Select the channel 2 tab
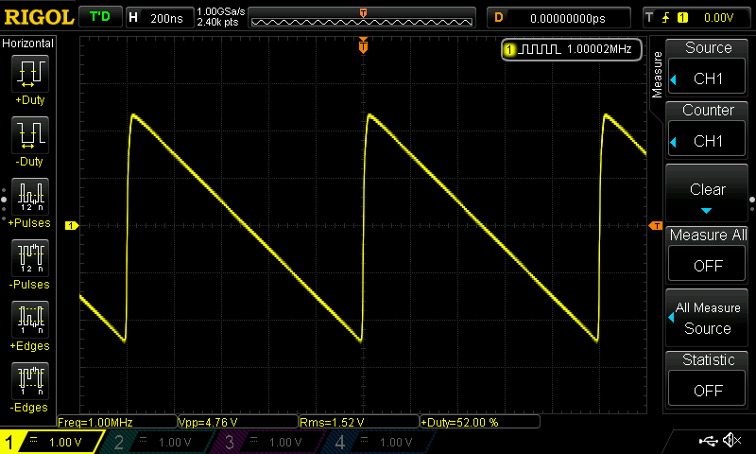The height and width of the screenshot is (454, 756). pyautogui.click(x=156, y=442)
